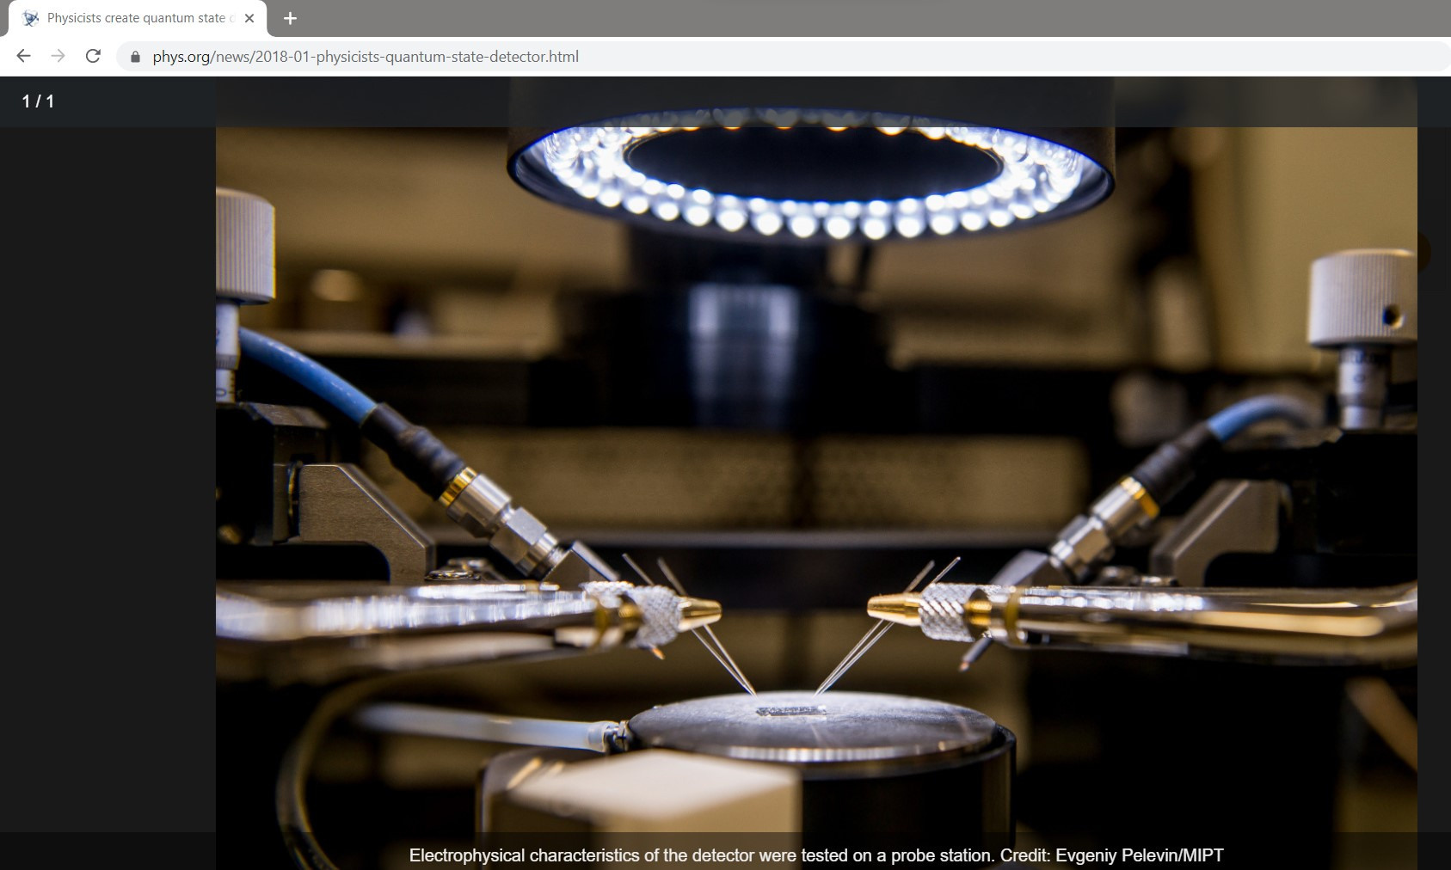Click dark margin left of the photo
Image resolution: width=1451 pixels, height=870 pixels.
pos(108,473)
